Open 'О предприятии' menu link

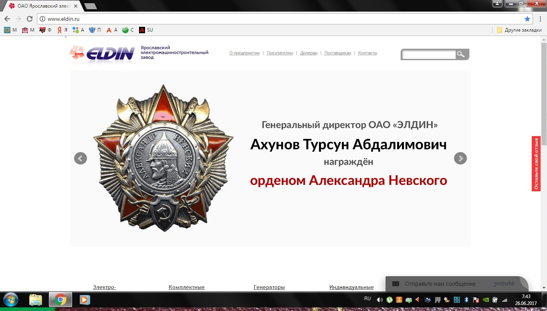coord(244,53)
